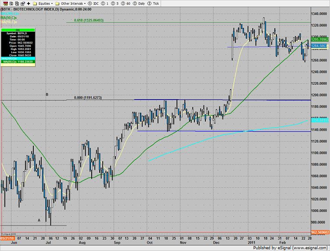The width and height of the screenshot is (330, 251).
Task: Click the Dec month label on time axis
Action: [216, 243]
